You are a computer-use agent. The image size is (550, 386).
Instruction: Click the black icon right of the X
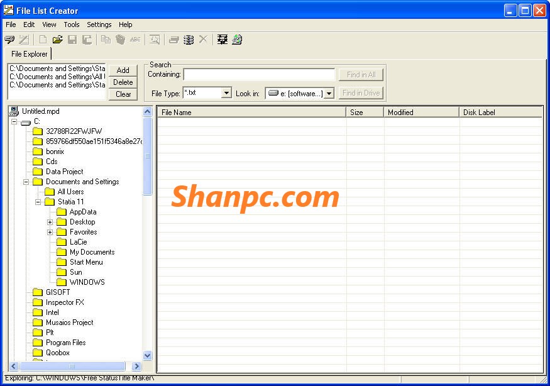(222, 40)
